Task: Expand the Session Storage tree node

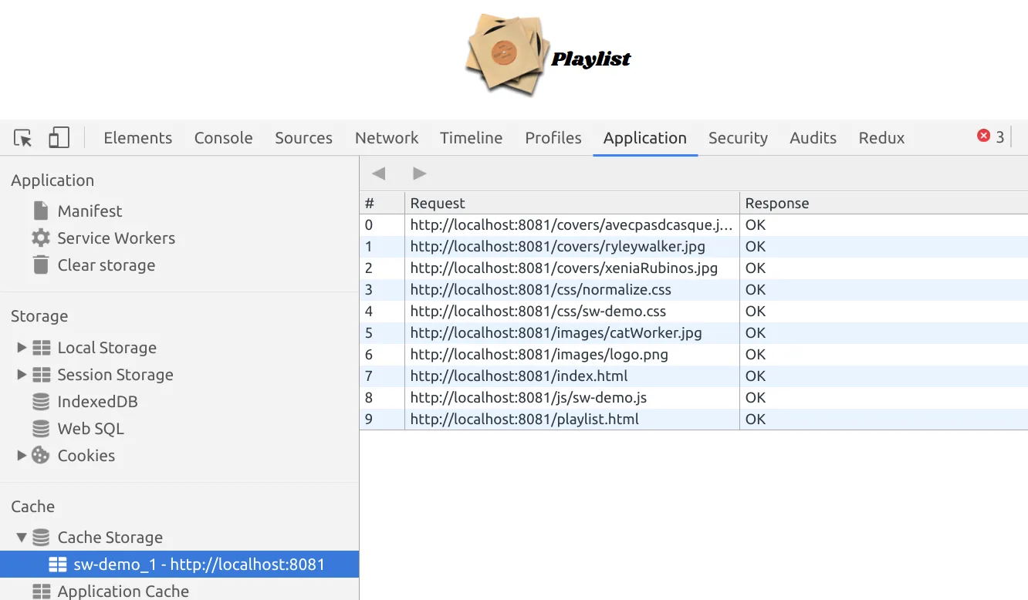Action: pos(22,375)
